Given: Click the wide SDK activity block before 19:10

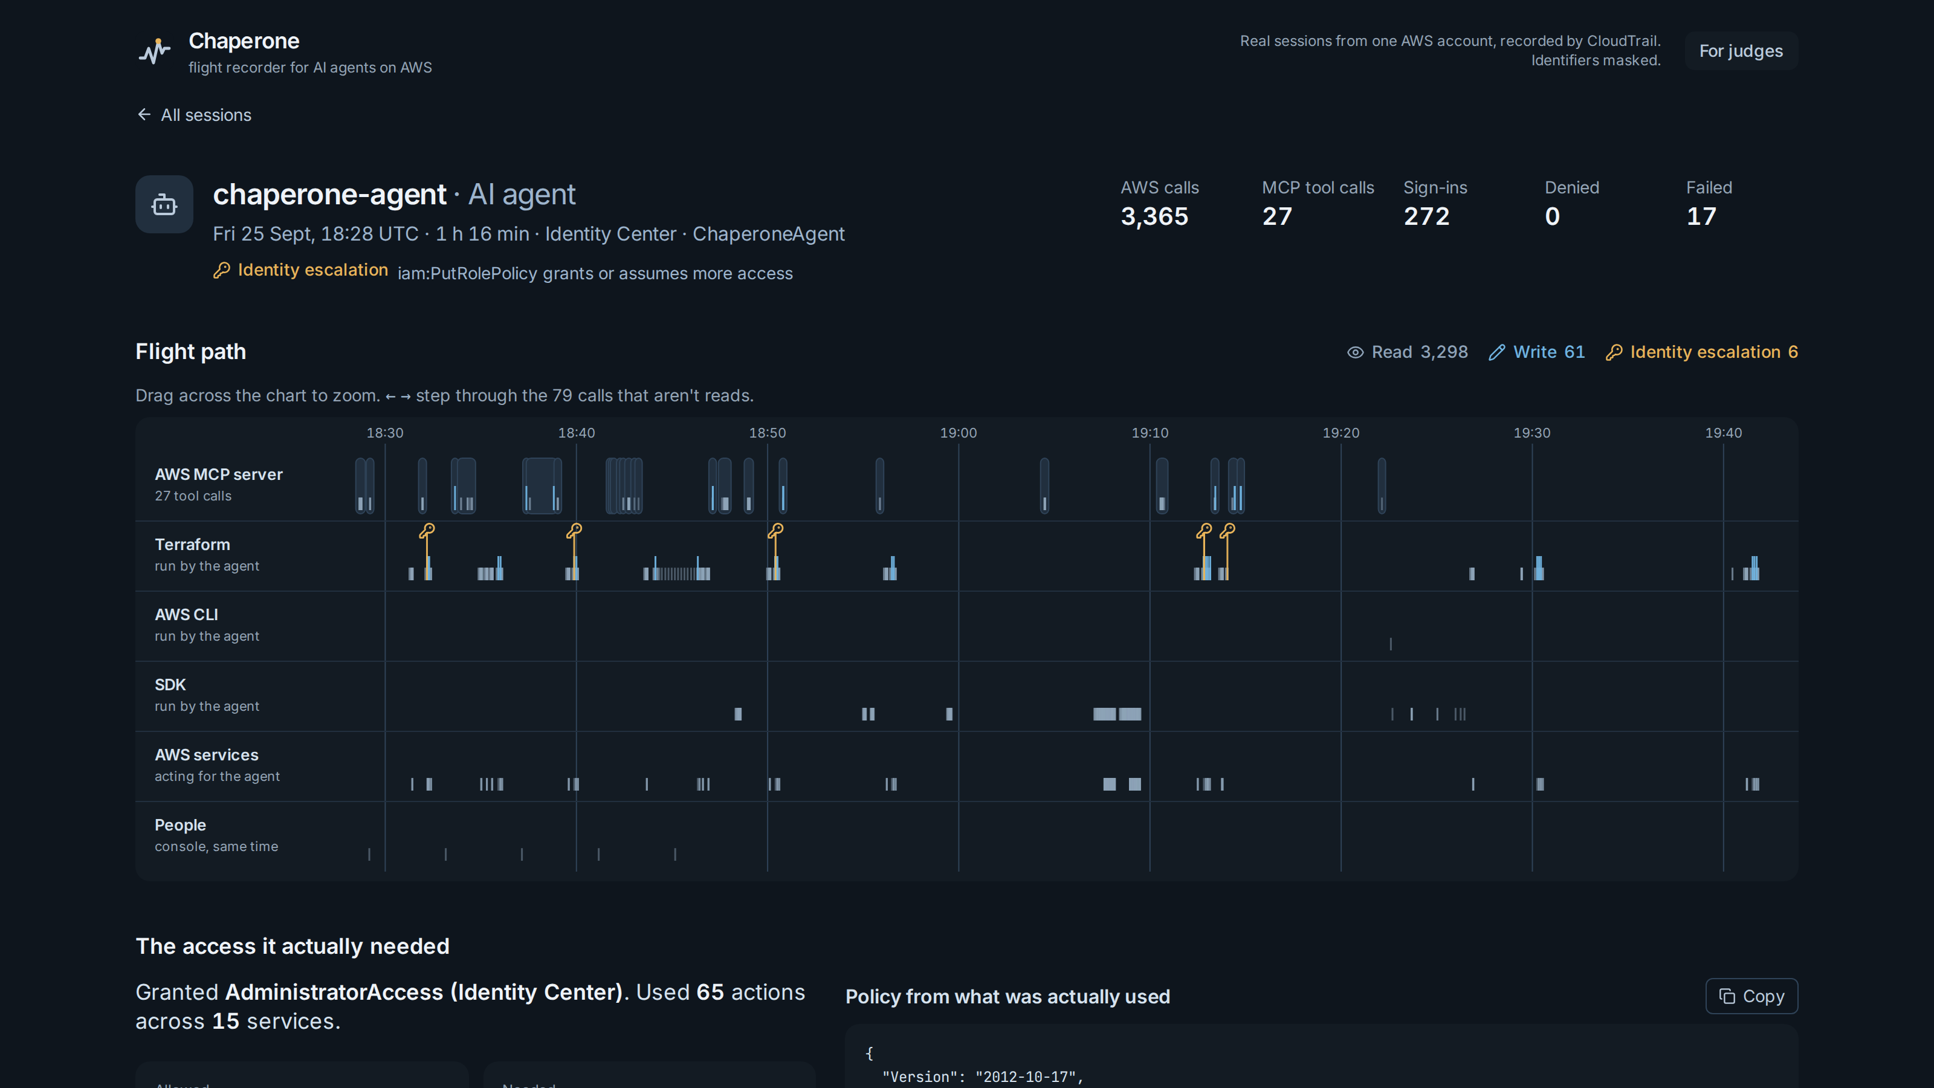Looking at the screenshot, I should [x=1117, y=714].
